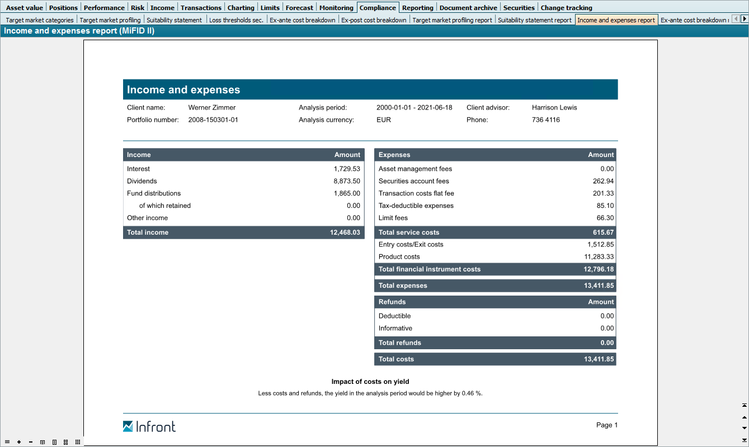Open the Target market categories sub-tab
Image resolution: width=749 pixels, height=447 pixels.
(40, 20)
